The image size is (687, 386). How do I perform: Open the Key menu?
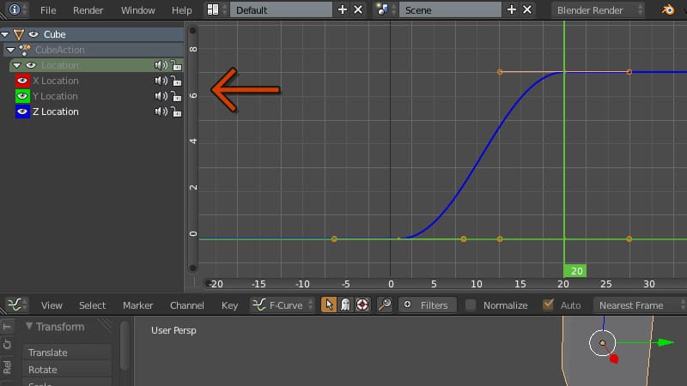pyautogui.click(x=229, y=305)
